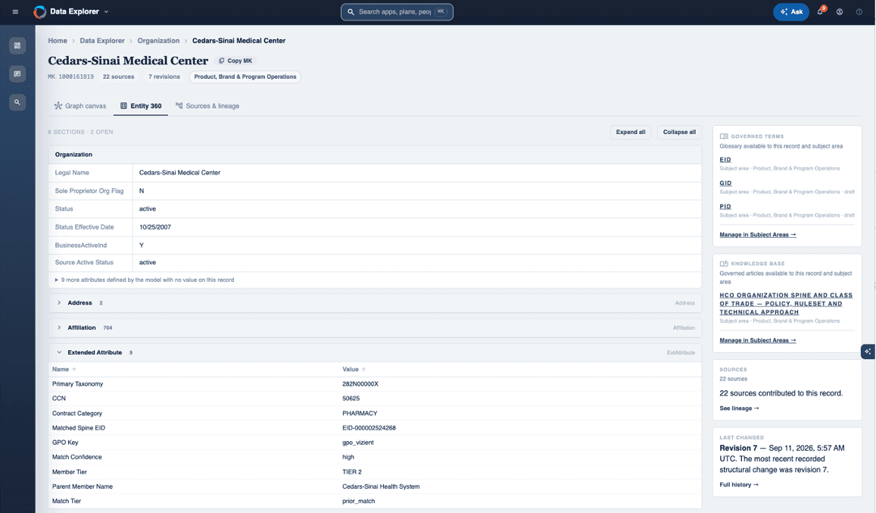
Task: Go to Home breadcrumb
Action: (x=58, y=41)
